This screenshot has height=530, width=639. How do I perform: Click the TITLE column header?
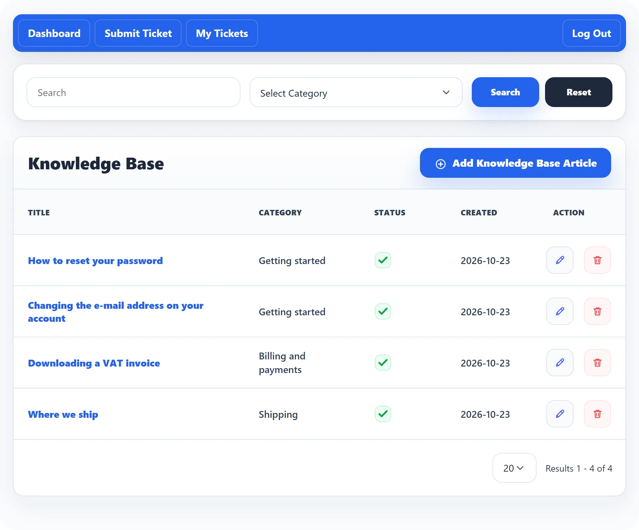pos(39,213)
